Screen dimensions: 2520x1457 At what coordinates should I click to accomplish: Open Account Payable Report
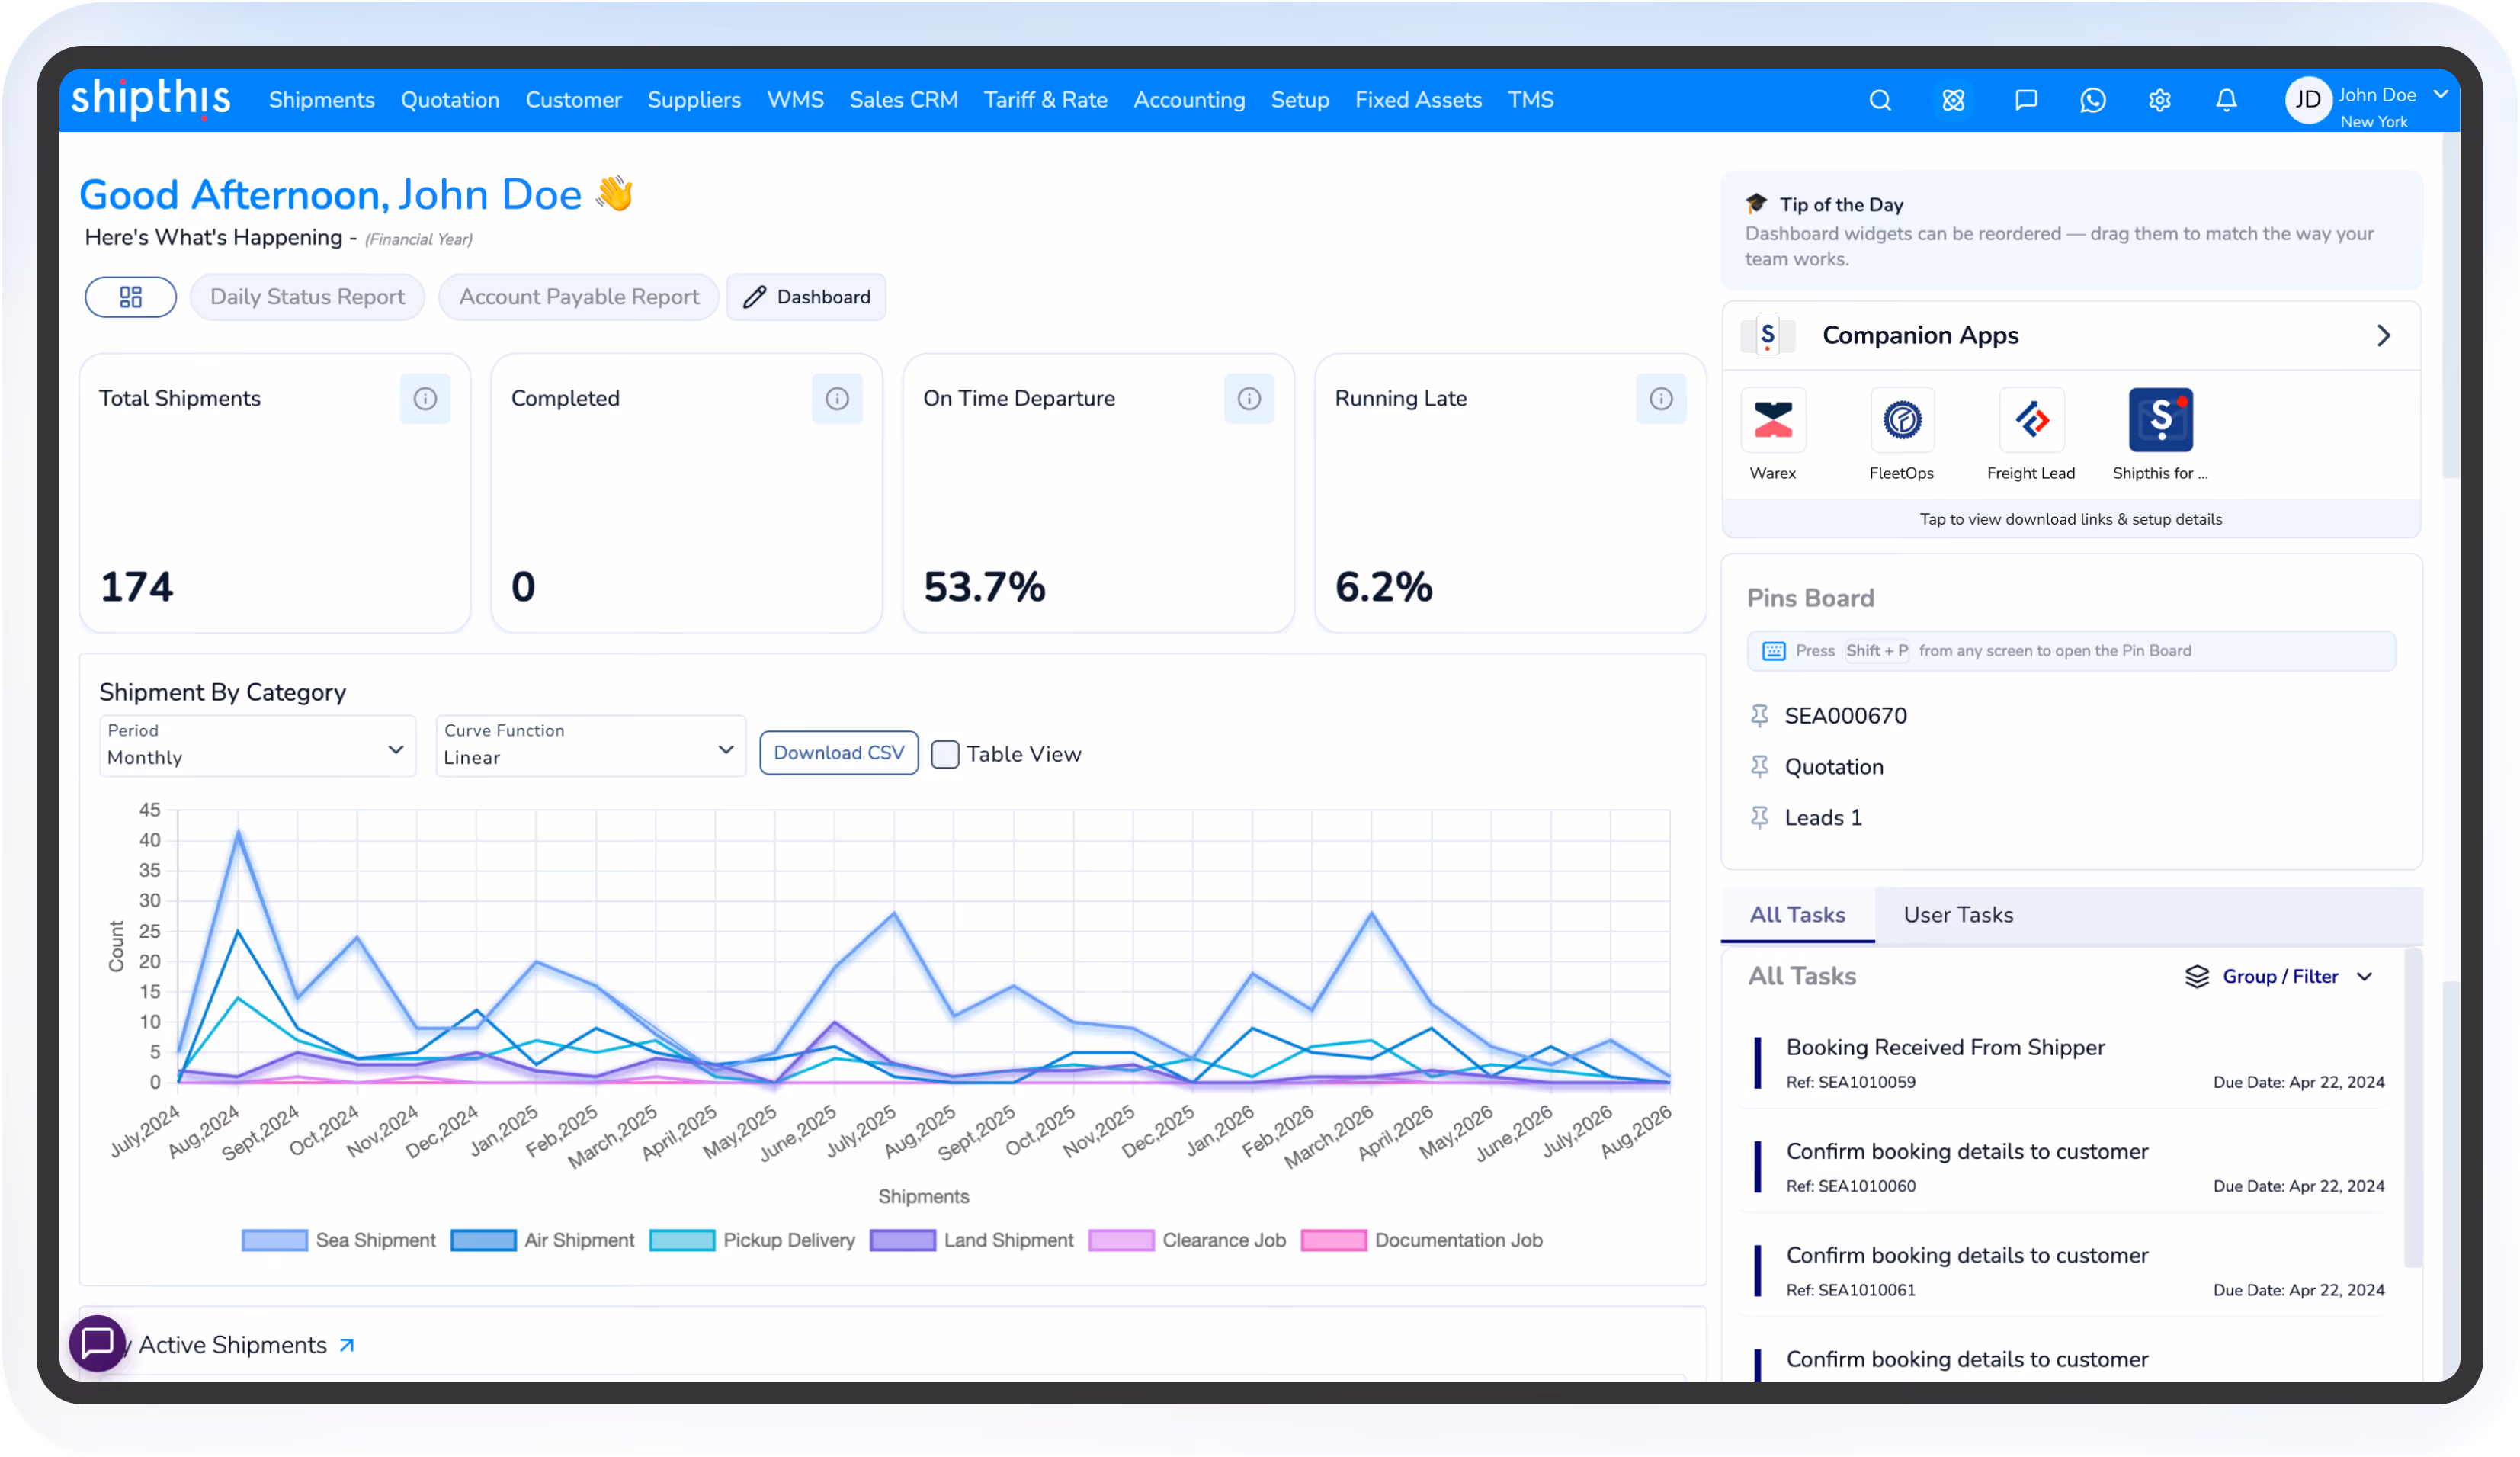[579, 297]
